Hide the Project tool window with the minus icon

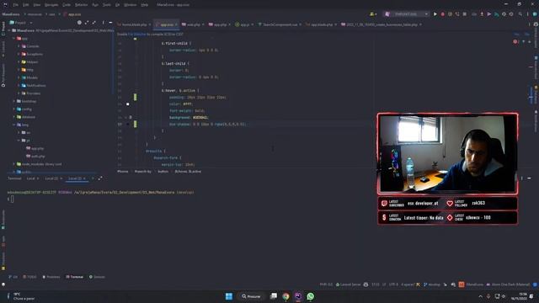click(110, 23)
